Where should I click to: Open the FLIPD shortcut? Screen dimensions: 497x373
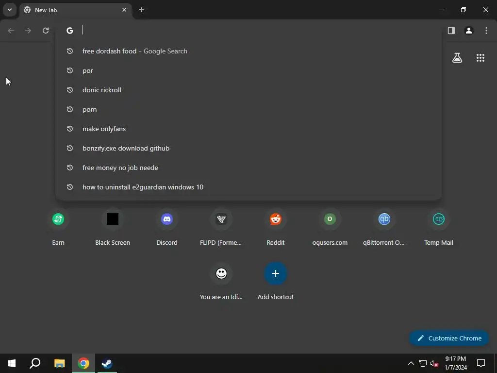(x=221, y=228)
